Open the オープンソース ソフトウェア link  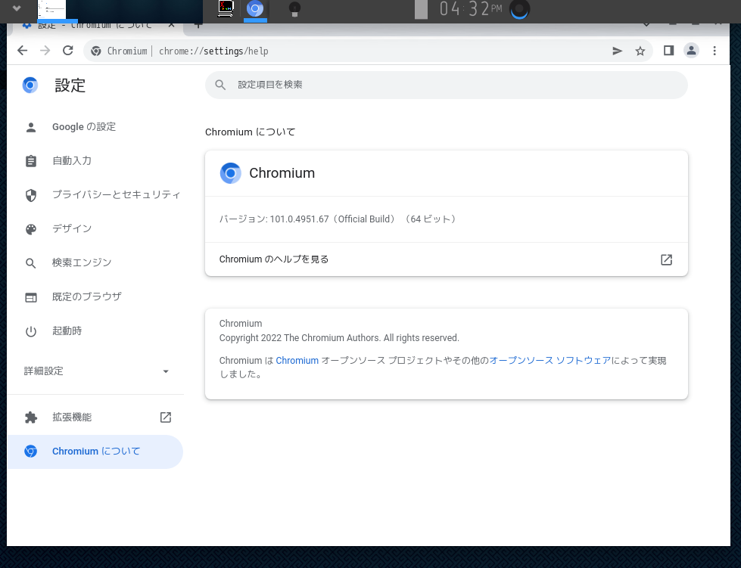[550, 361]
